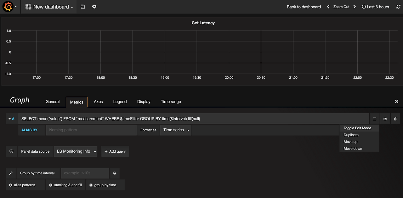Save the dashboard with floppy disk icon

click(83, 7)
